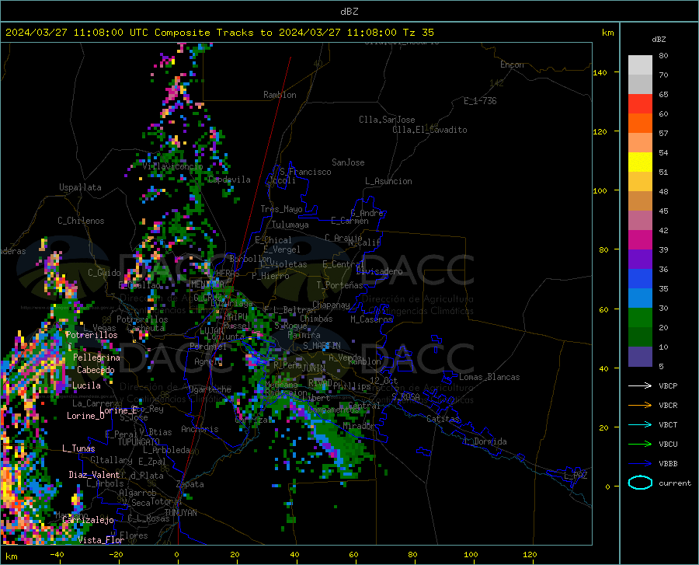Click the 'km' label at bottom left
Screen dimensions: 699x565
pyautogui.click(x=11, y=556)
